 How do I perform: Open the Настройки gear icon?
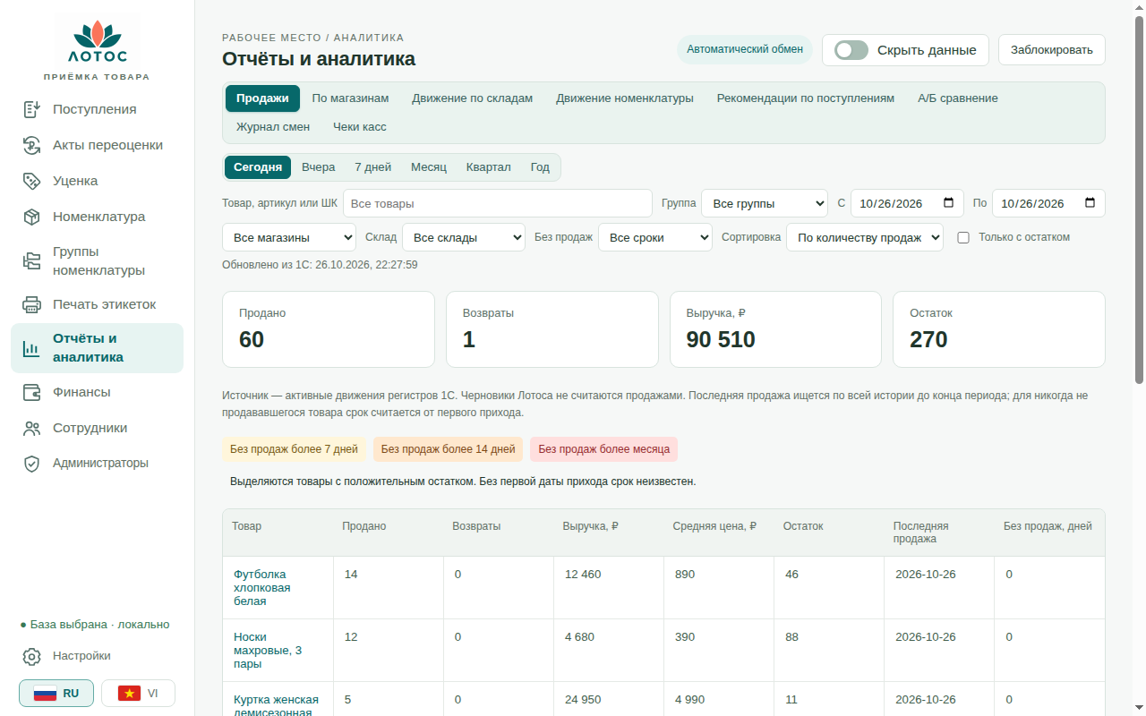pyautogui.click(x=32, y=656)
